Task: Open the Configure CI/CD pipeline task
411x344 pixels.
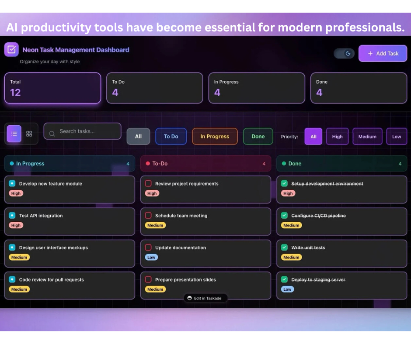Action: [342, 221]
